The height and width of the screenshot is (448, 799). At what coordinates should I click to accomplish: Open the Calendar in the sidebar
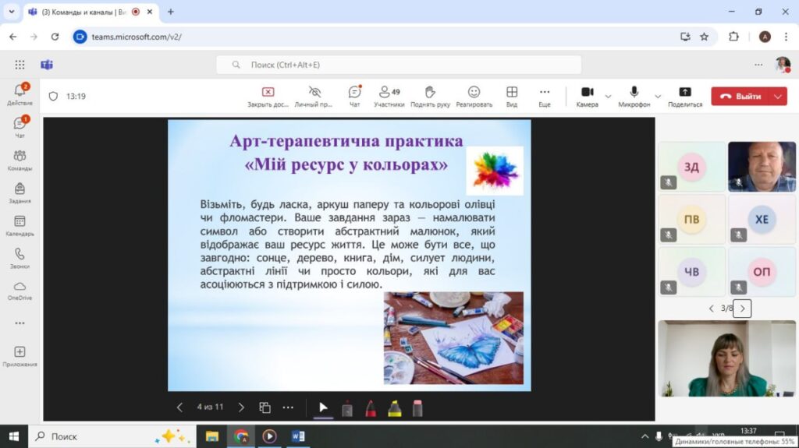tap(20, 226)
